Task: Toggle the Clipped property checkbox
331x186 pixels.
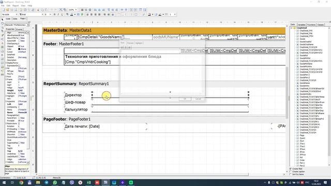Action: [19, 47]
